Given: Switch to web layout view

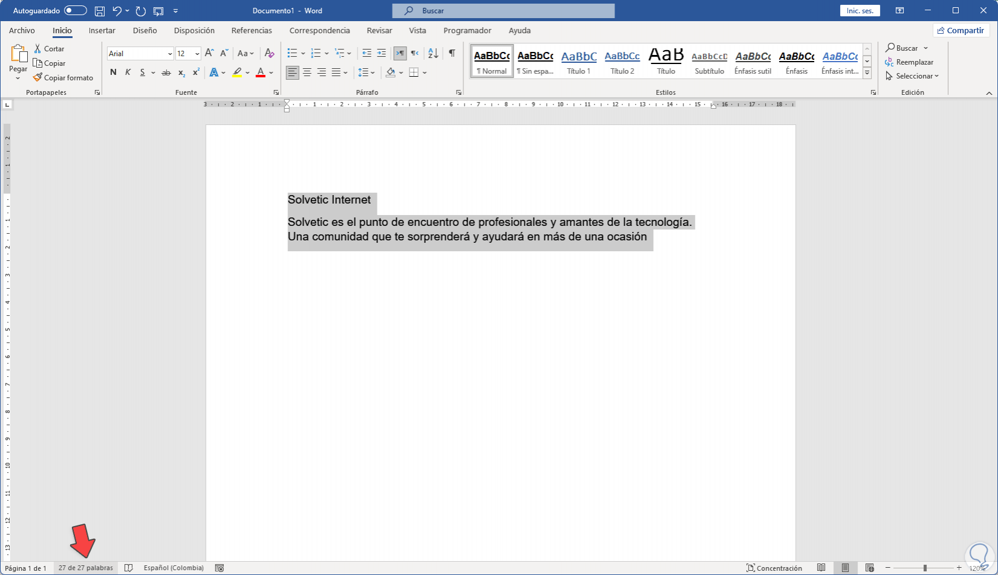Looking at the screenshot, I should 870,568.
